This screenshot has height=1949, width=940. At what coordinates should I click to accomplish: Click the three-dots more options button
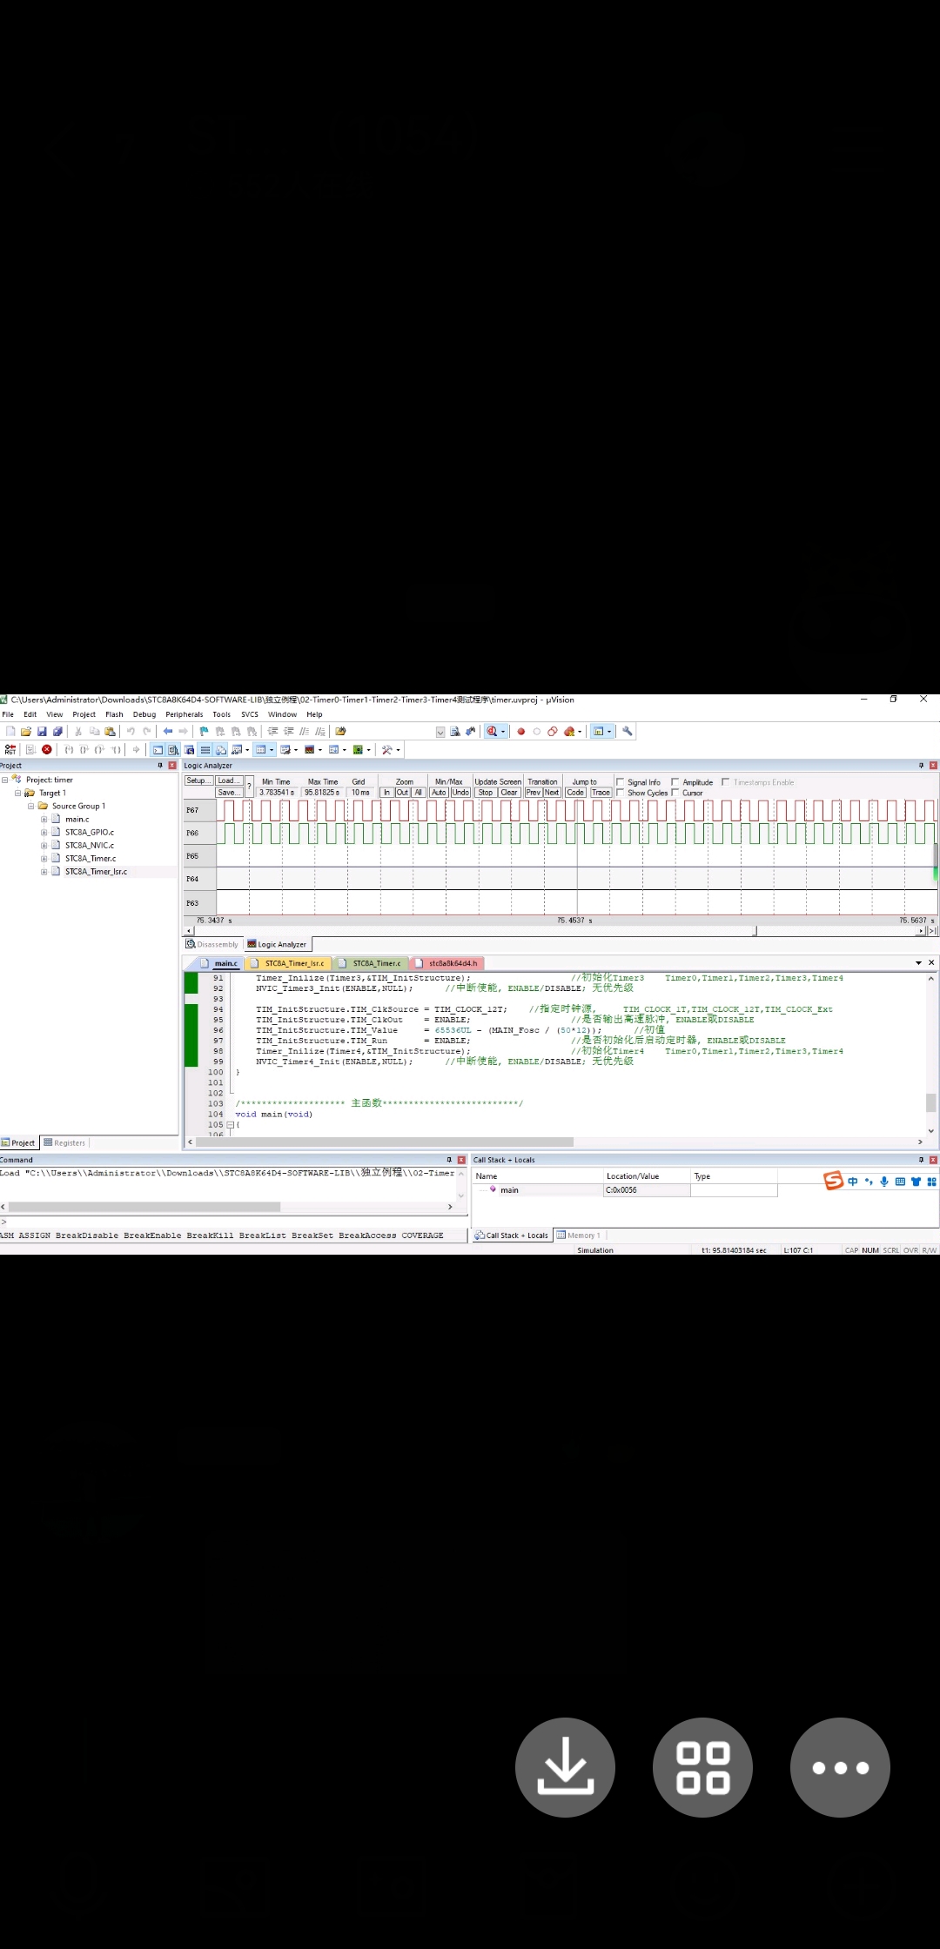pos(840,1767)
